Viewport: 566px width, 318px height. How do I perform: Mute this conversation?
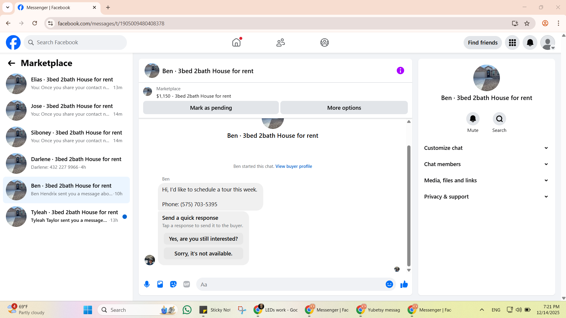473,119
